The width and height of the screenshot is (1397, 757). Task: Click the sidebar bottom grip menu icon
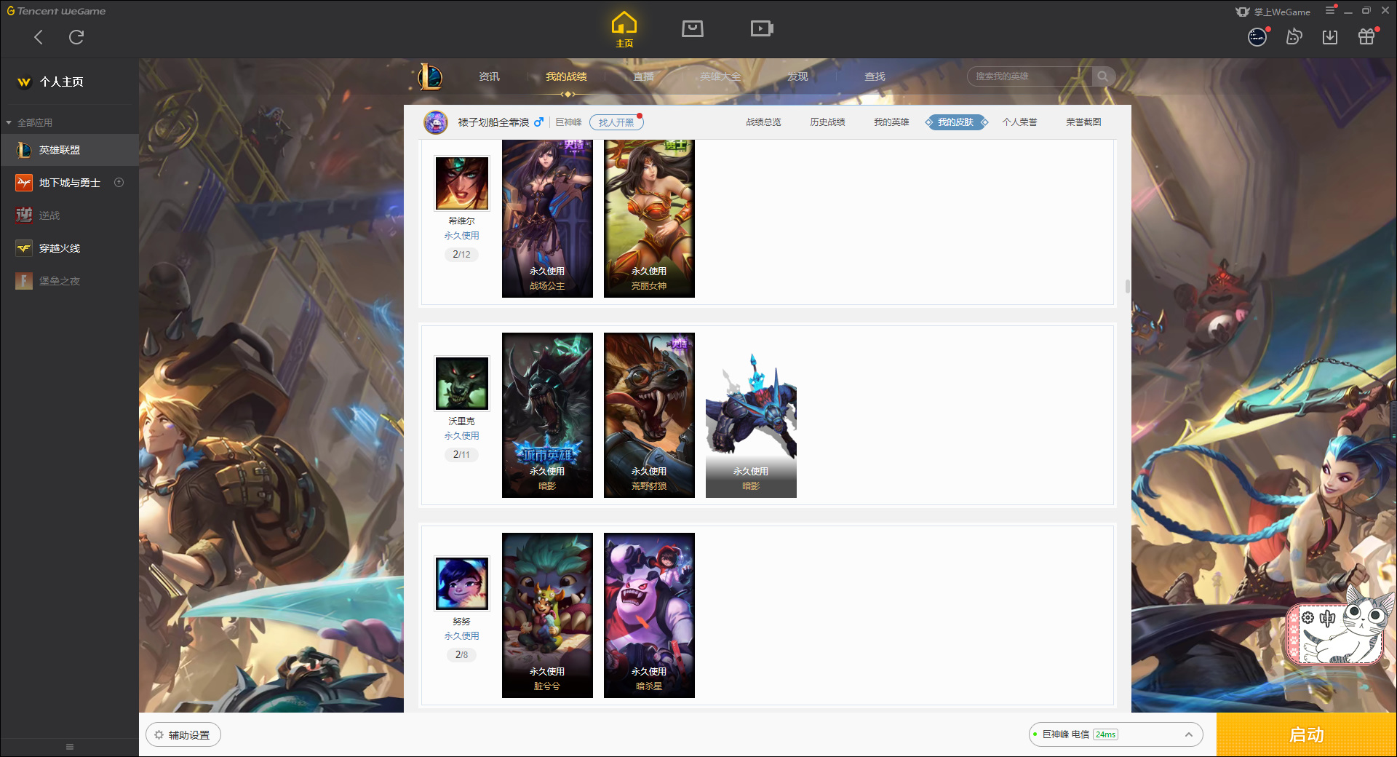click(x=70, y=747)
